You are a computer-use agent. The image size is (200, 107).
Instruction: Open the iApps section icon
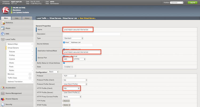tap(3, 28)
